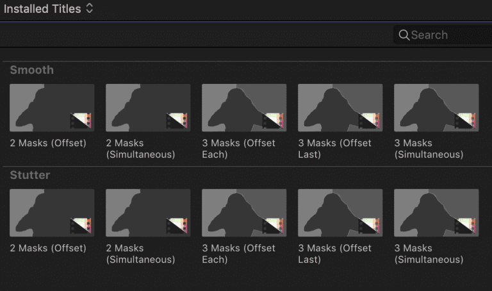This screenshot has width=492, height=291.
Task: Click Smooth "3 Masks (Simultaneous)" label
Action: (x=429, y=149)
